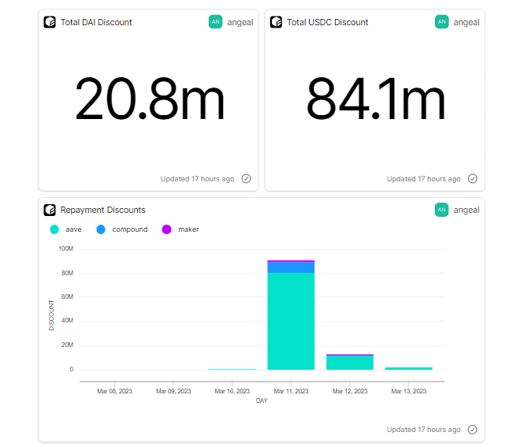
Task: Click the aave bar for Mar 12, 2023
Action: pos(350,363)
